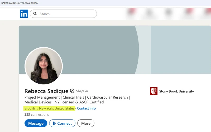Click the LinkedIn logo icon
This screenshot has height=132, width=211.
point(24,14)
